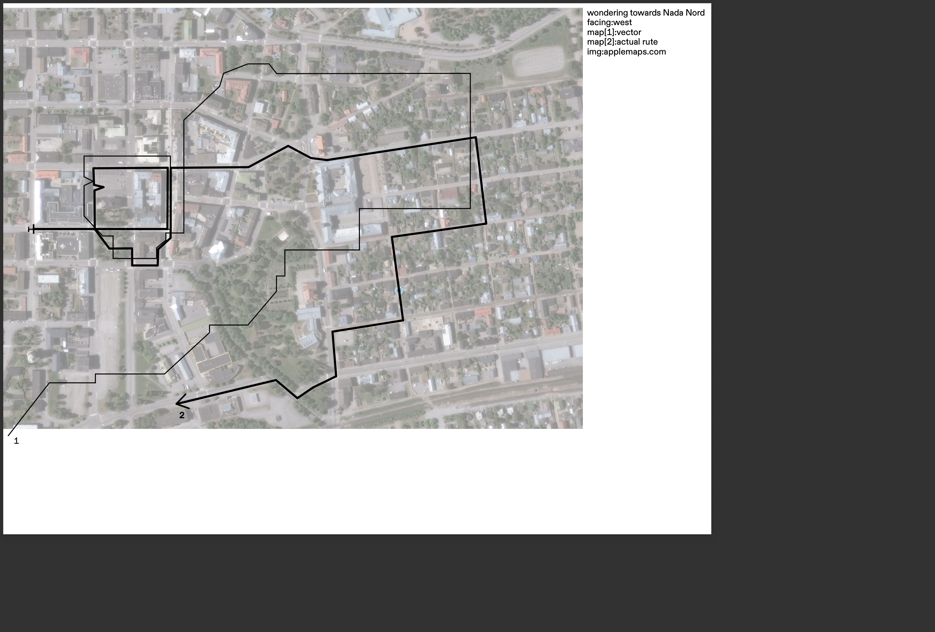Select the aerial satellite map image
Viewport: 935px width, 632px height.
(x=293, y=218)
